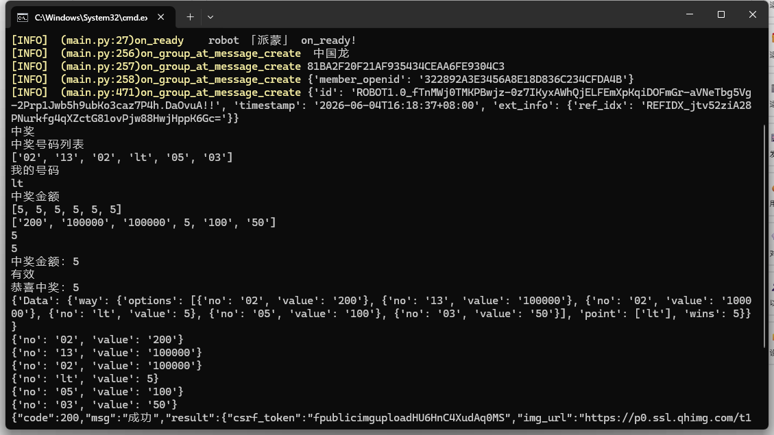Maximize the terminal window
774x435 pixels.
coord(721,14)
